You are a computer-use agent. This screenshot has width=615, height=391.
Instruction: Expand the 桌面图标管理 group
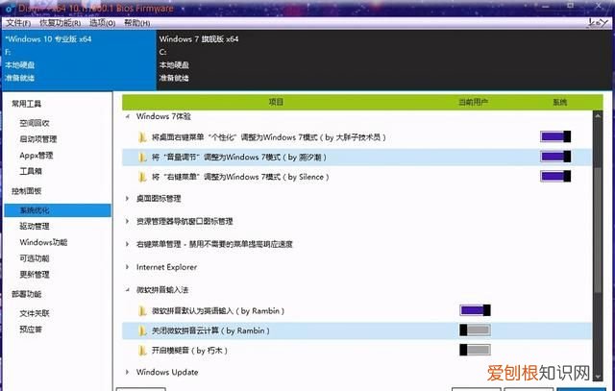[128, 199]
